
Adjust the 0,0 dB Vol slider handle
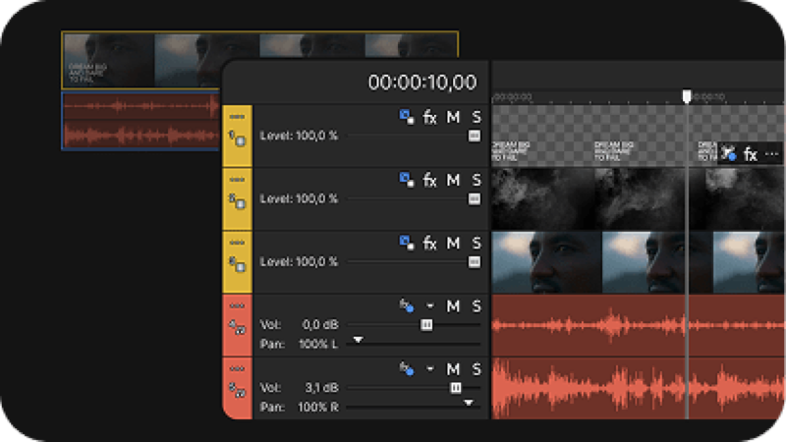coord(426,325)
